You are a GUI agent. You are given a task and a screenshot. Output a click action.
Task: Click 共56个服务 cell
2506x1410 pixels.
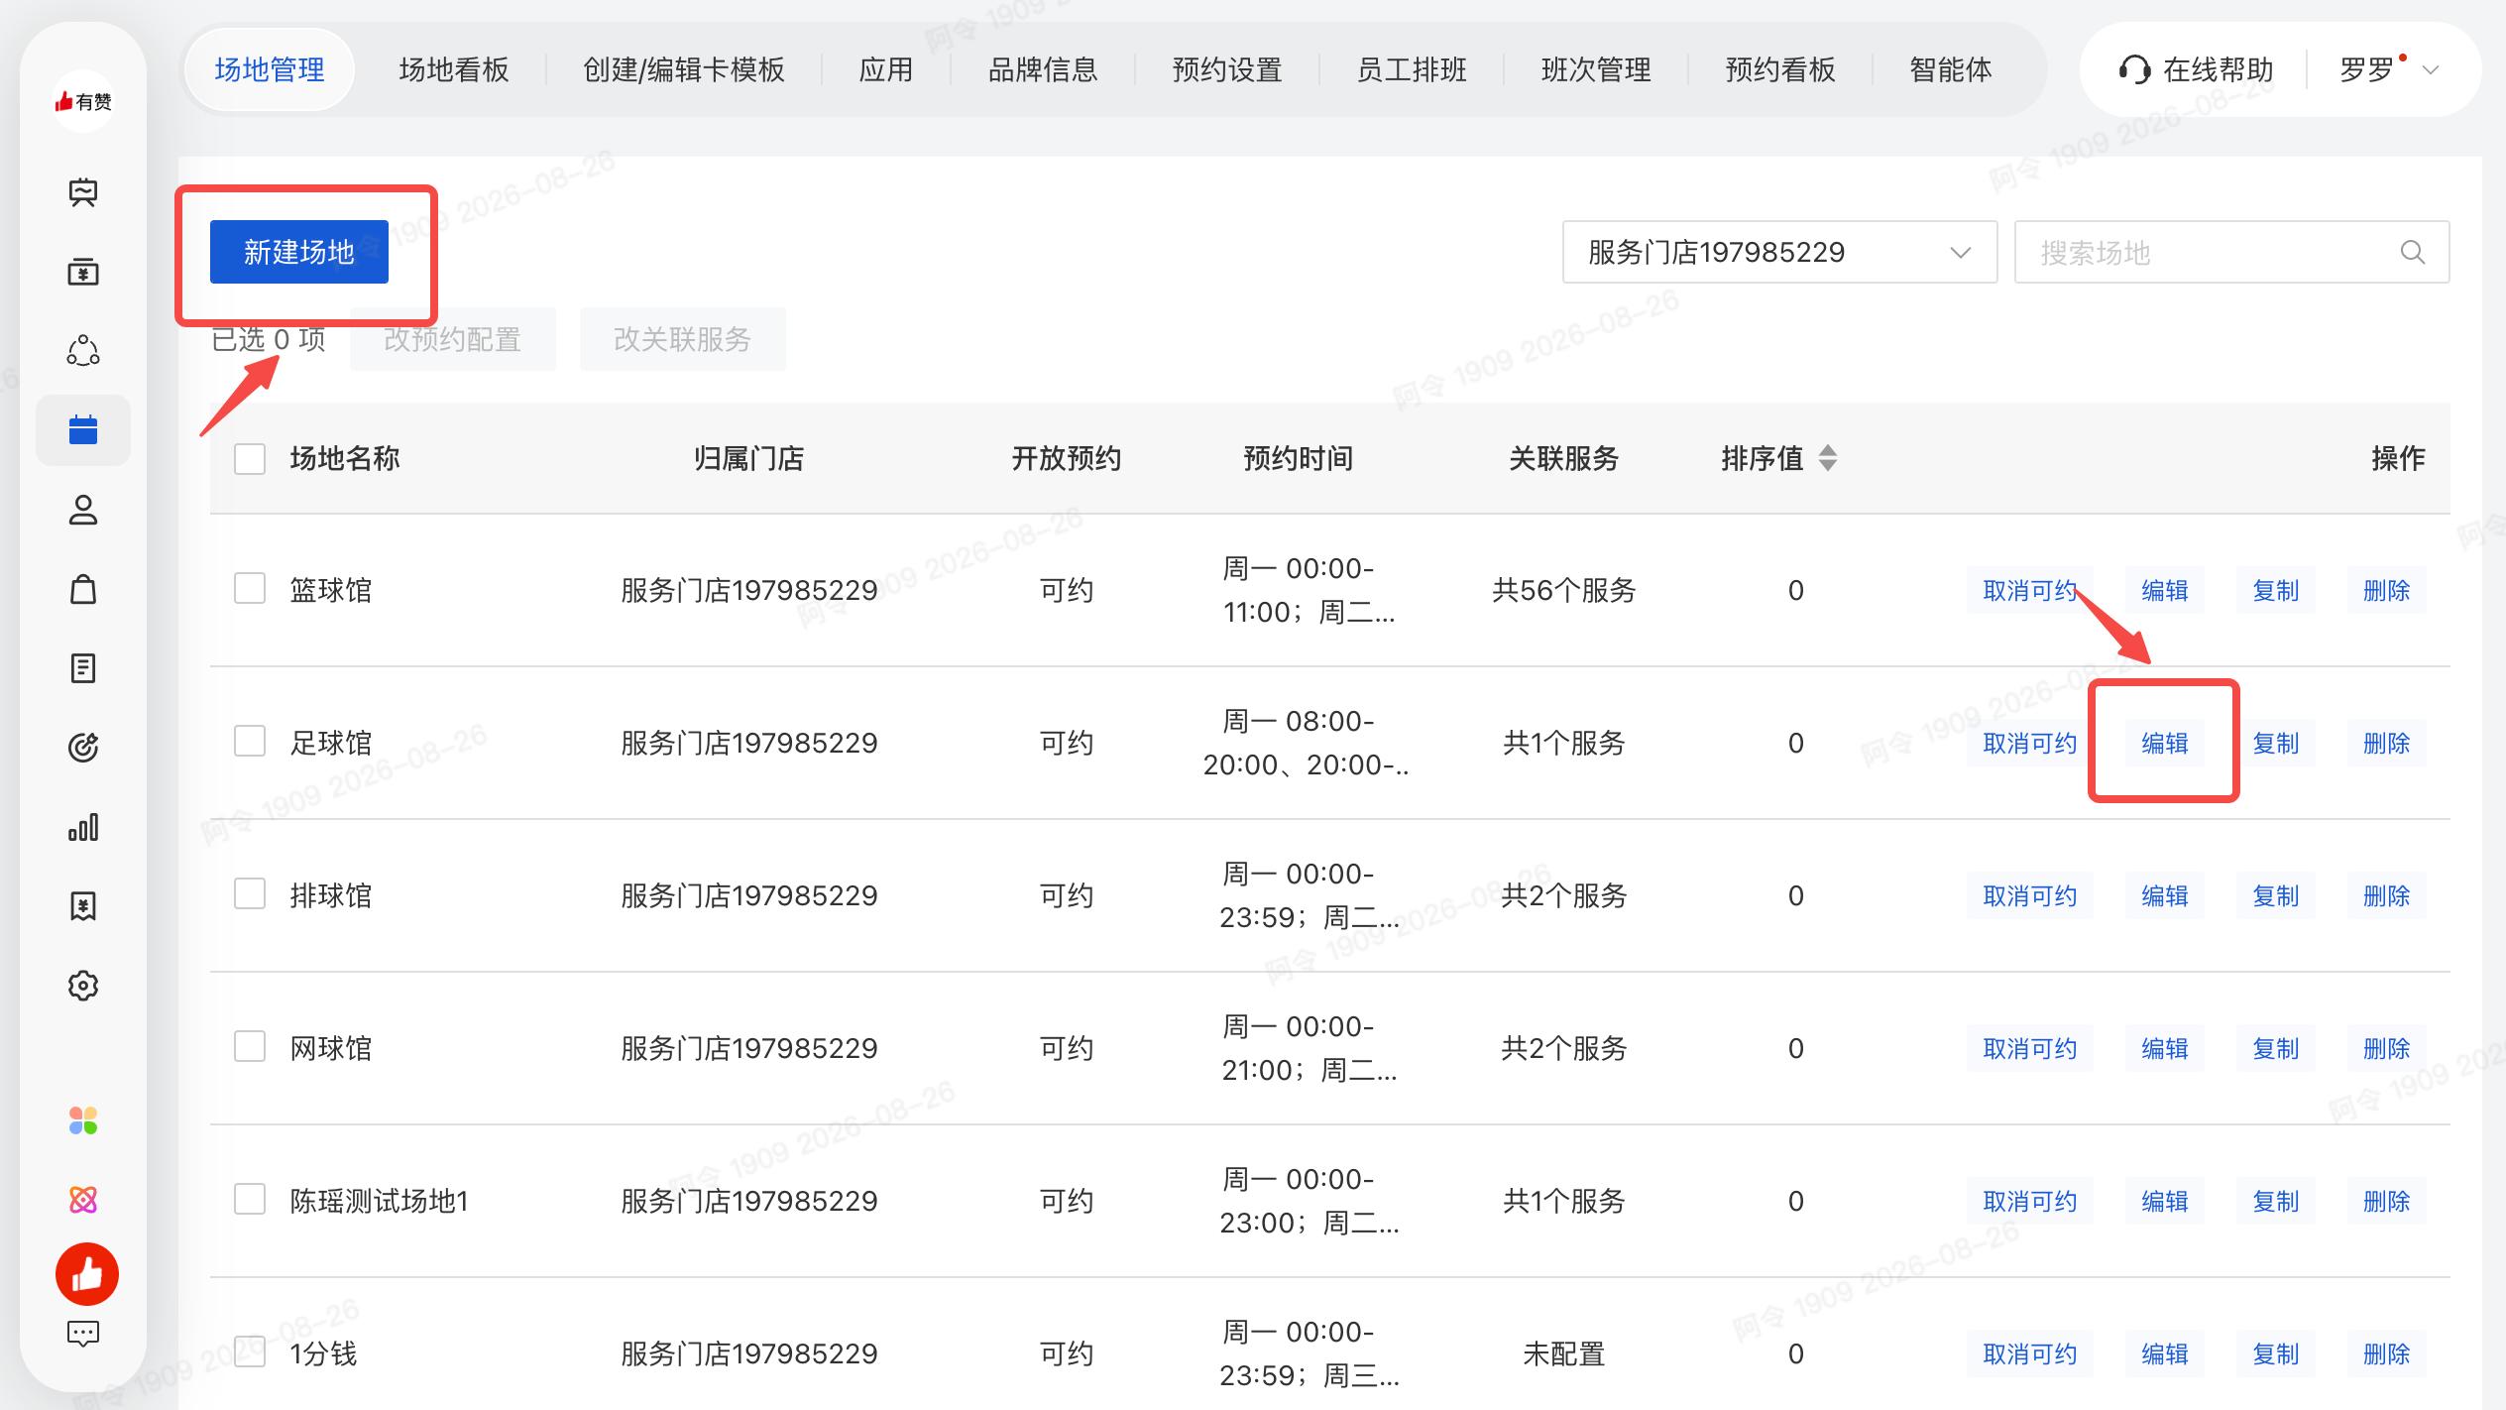pos(1564,590)
